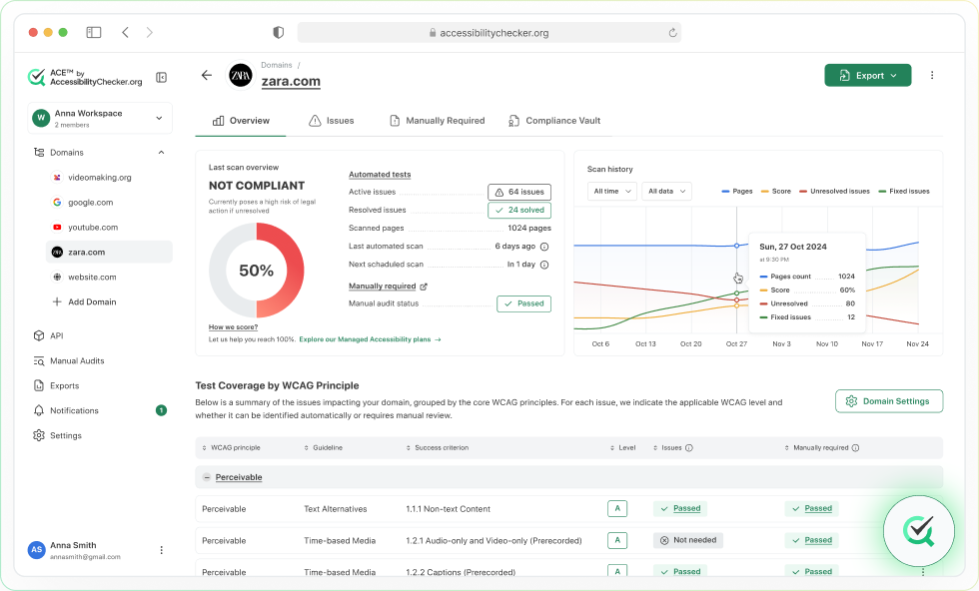Reload the page in the address bar

coord(672,33)
